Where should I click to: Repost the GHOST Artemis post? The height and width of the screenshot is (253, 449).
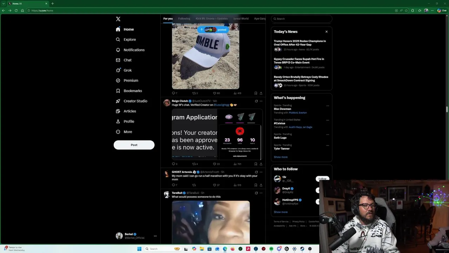coord(194,185)
